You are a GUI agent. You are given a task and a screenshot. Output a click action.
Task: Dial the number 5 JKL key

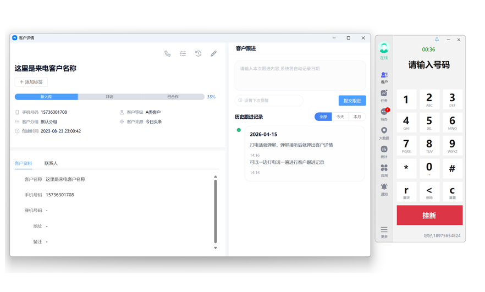(429, 123)
